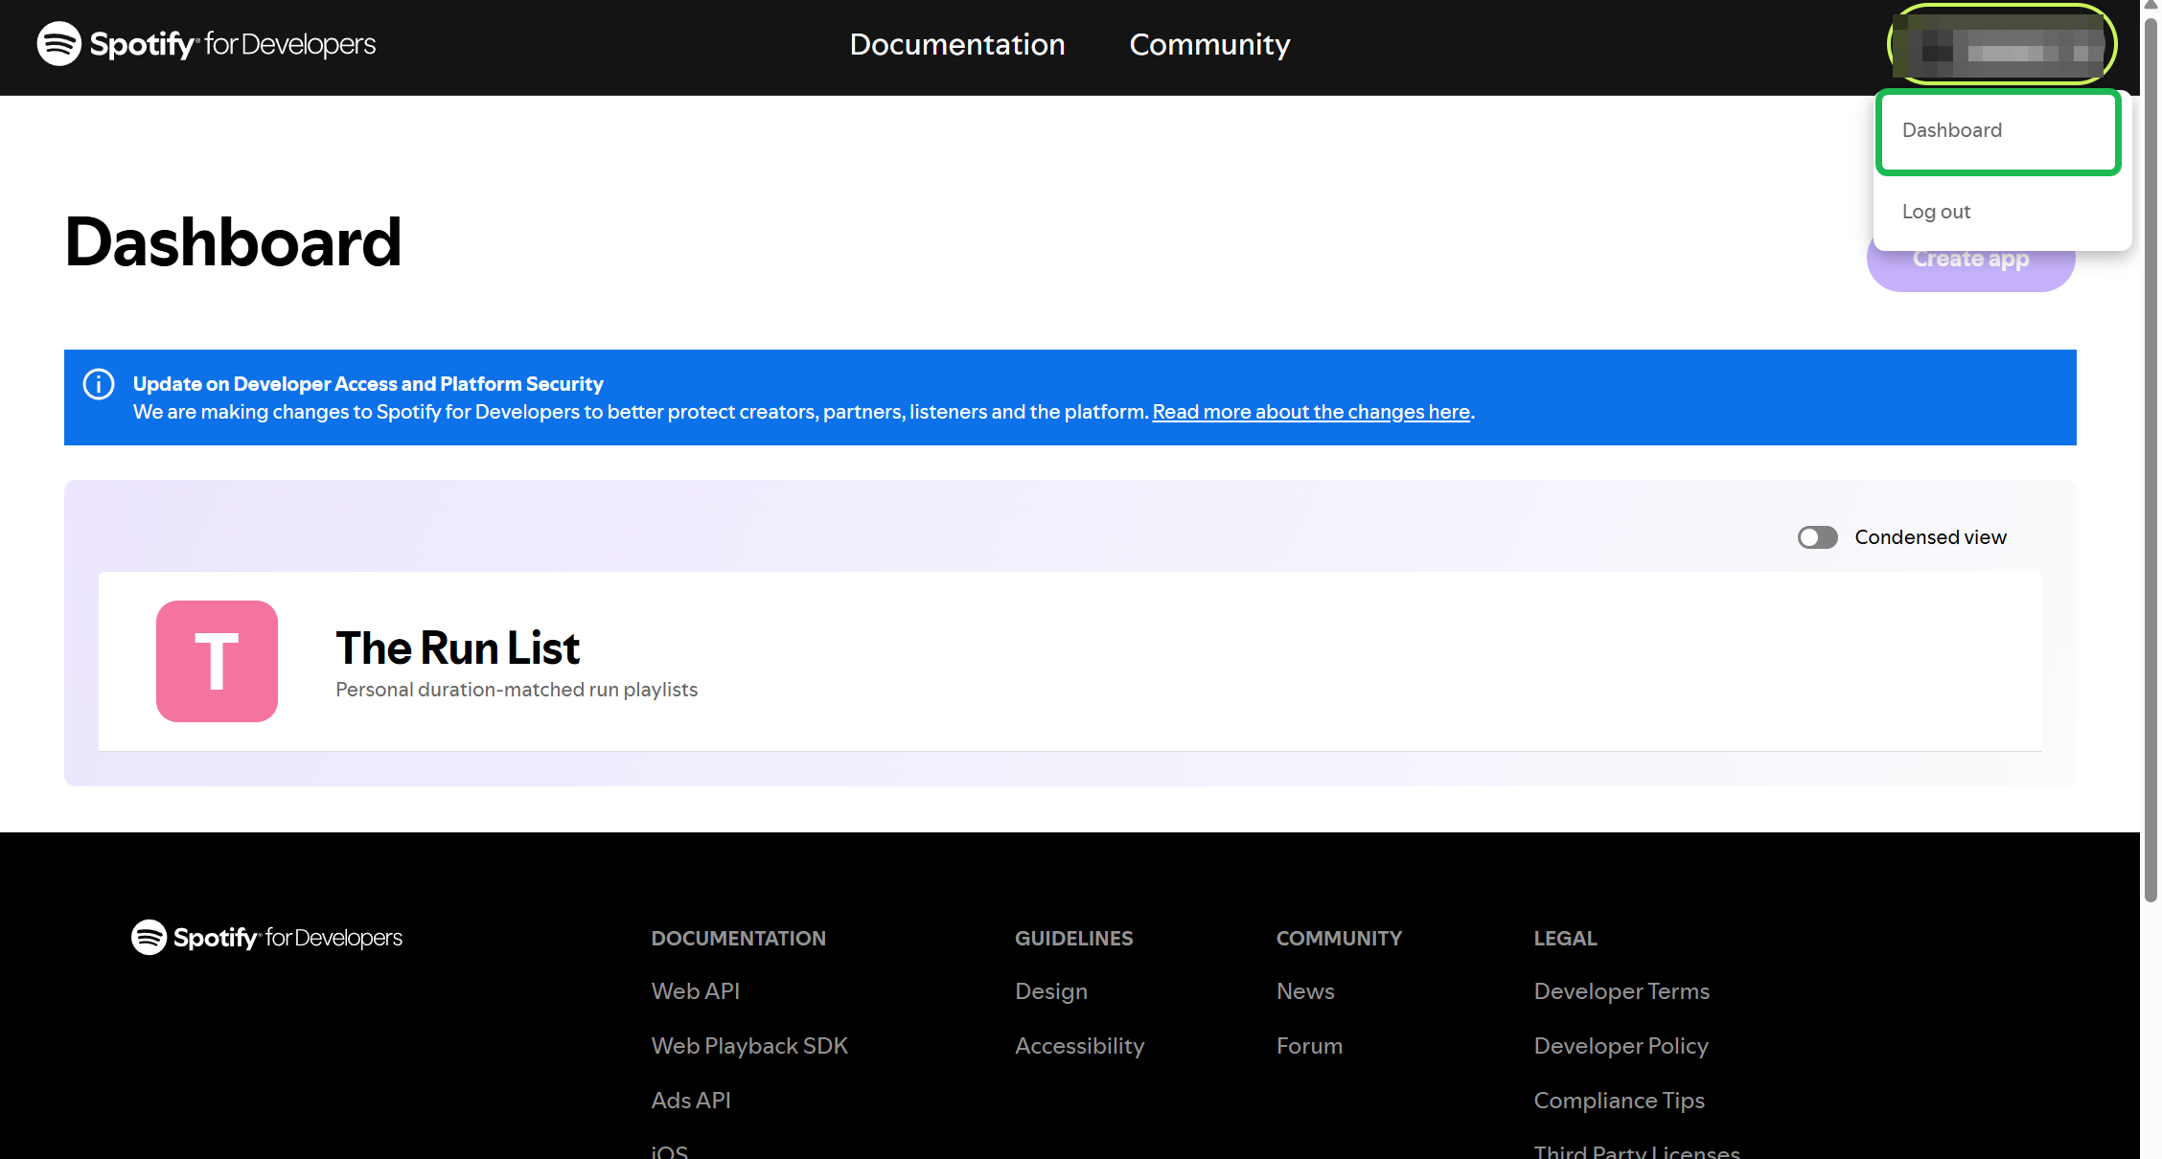The image size is (2162, 1159).
Task: Click the pink T app icon
Action: pyautogui.click(x=217, y=661)
